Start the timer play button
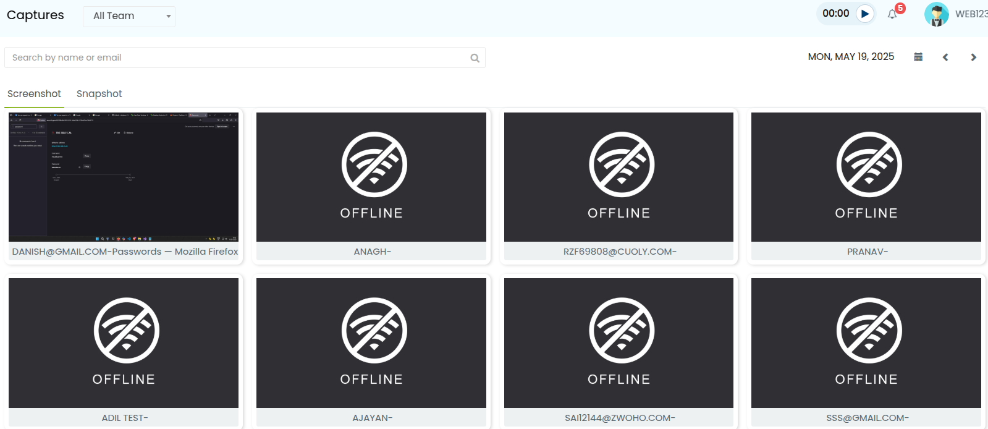This screenshot has width=988, height=429. pyautogui.click(x=865, y=14)
